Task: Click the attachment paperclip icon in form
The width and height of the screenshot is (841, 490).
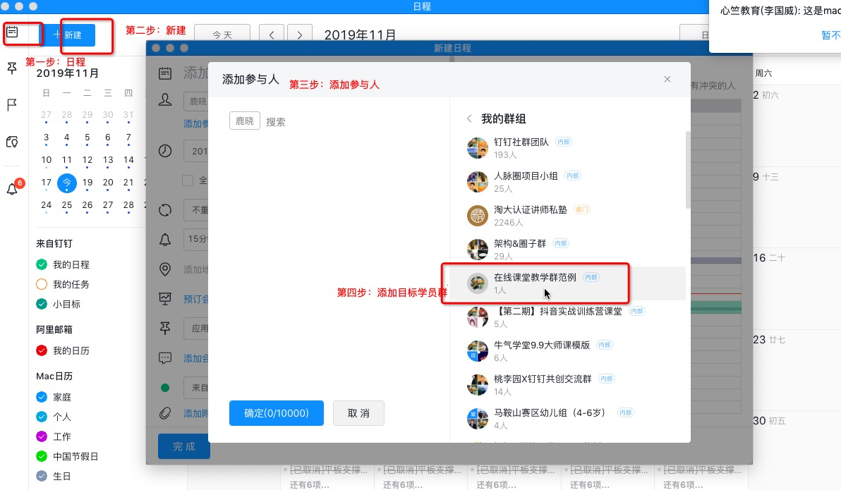Action: tap(165, 413)
